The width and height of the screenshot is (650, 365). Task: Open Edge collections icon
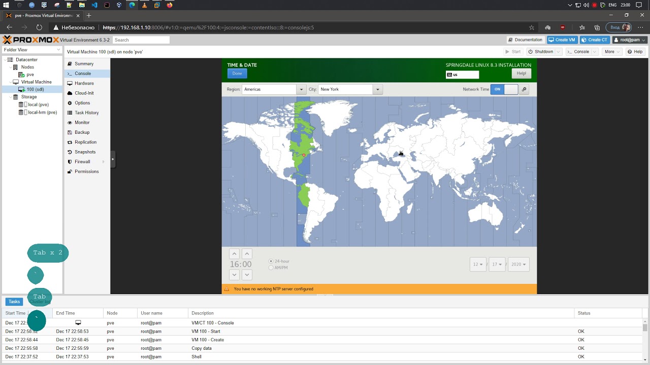coord(597,27)
